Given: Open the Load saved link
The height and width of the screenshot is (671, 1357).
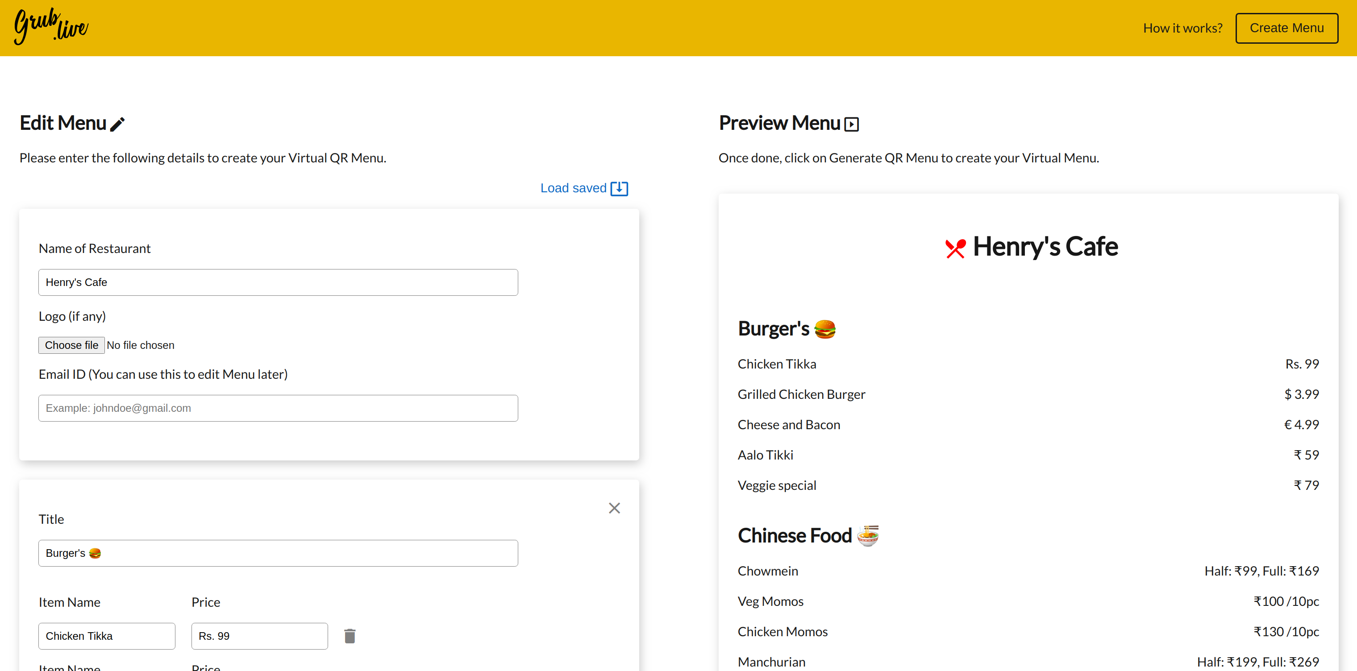Looking at the screenshot, I should click(x=584, y=189).
